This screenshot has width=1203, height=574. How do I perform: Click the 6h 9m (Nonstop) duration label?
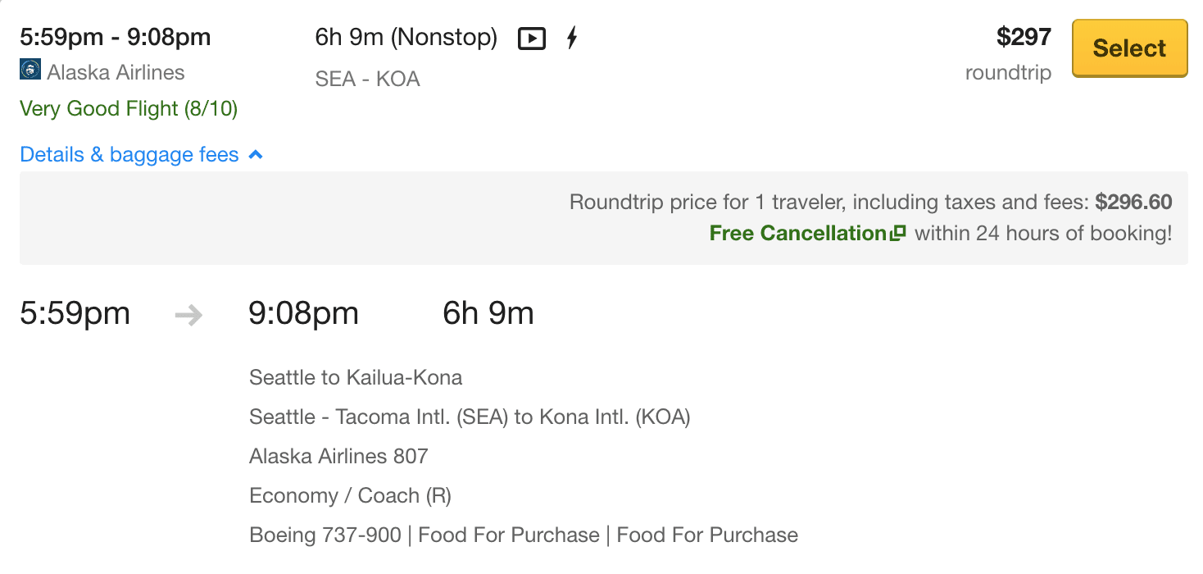406,38
